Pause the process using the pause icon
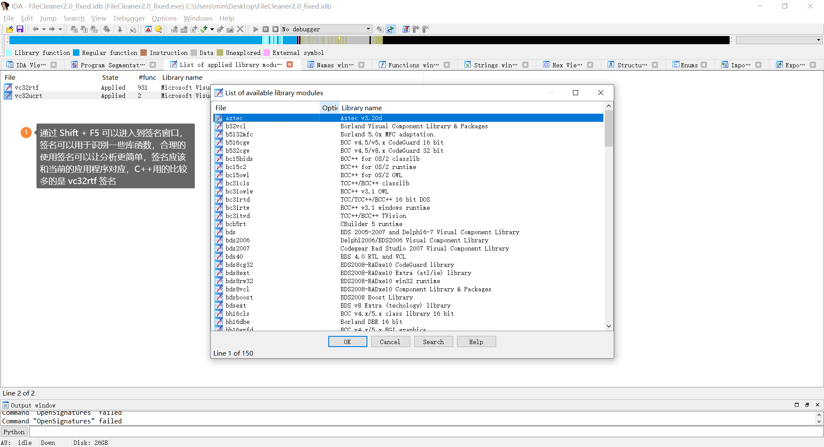This screenshot has height=447, width=824. [266, 29]
